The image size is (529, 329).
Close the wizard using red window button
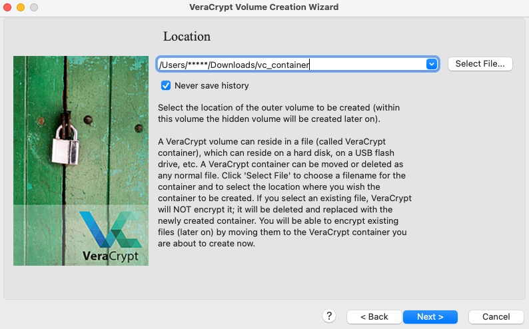pos(7,7)
